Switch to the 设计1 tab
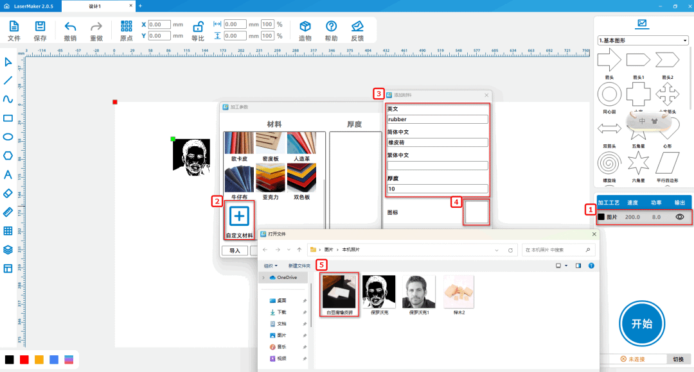 pyautogui.click(x=95, y=6)
